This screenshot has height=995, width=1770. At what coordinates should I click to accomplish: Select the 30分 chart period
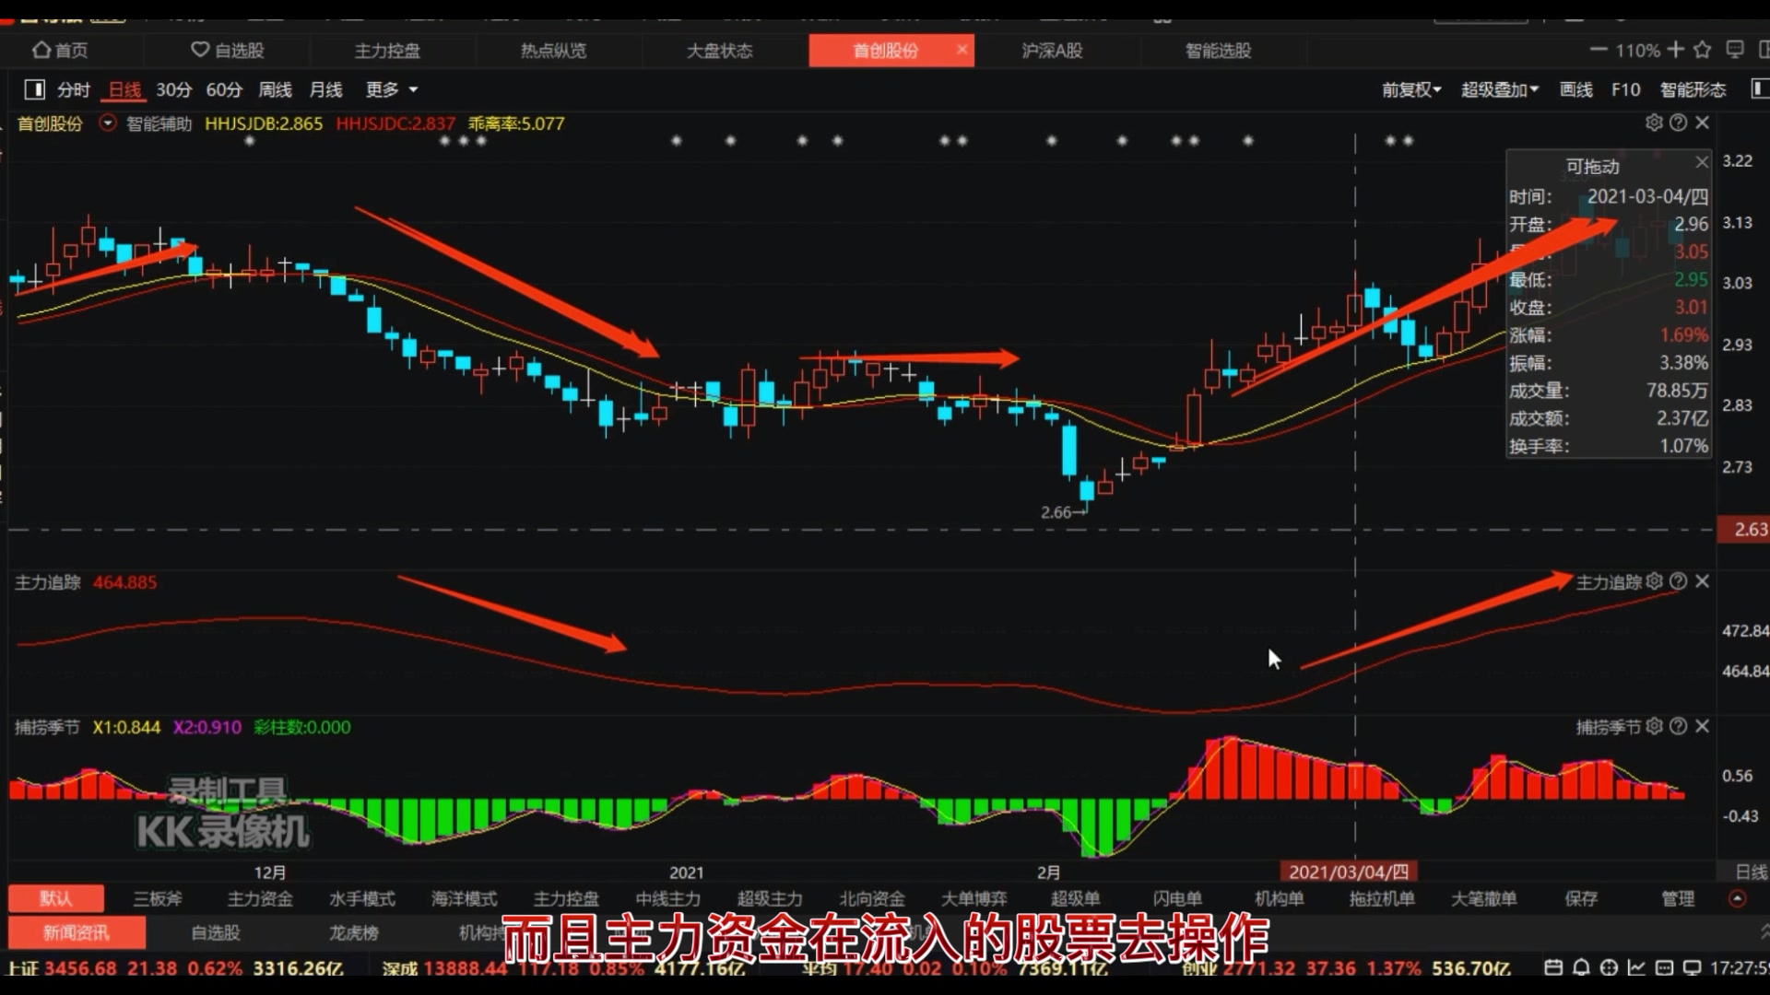tap(173, 89)
